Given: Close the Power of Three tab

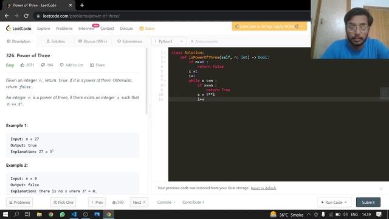Looking at the screenshot, I should (x=71, y=5).
